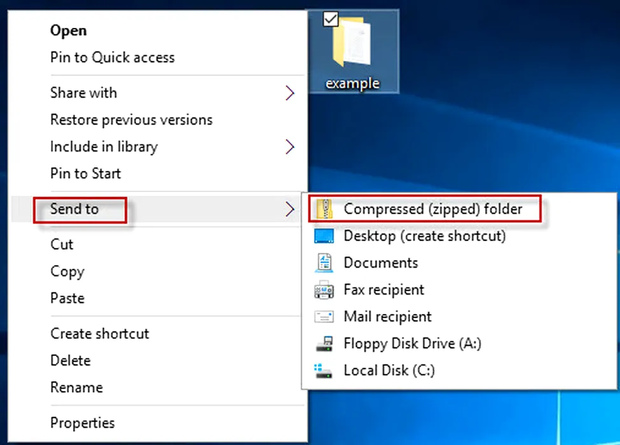Send to Mail recipient label

[387, 317]
